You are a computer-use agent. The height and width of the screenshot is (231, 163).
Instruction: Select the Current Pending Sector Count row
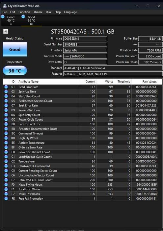pos(80,171)
